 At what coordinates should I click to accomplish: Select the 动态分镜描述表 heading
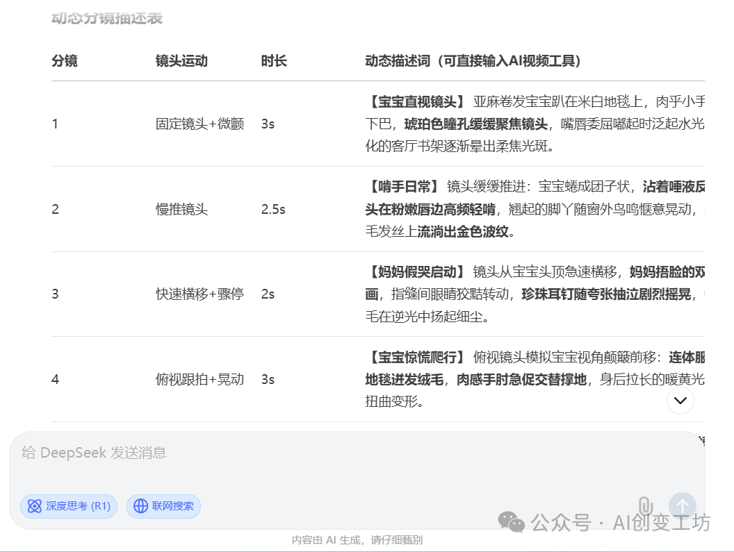click(x=106, y=19)
